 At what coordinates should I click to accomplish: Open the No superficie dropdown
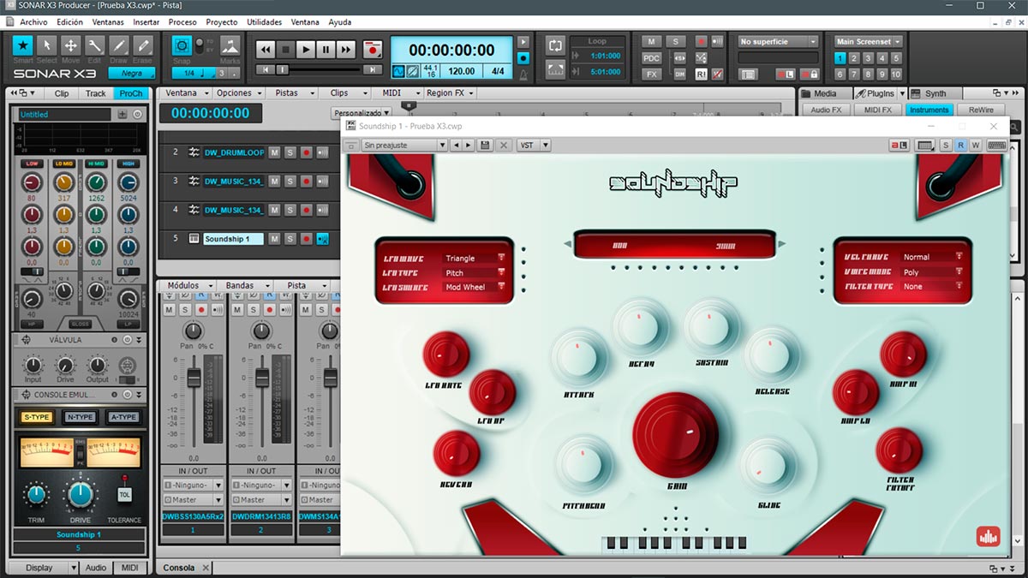[x=778, y=41]
